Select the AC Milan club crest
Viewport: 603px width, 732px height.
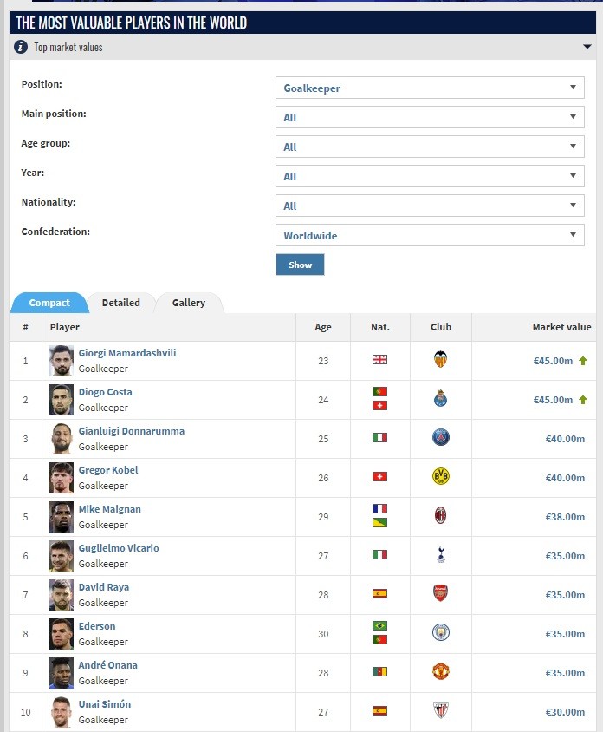[x=441, y=515]
